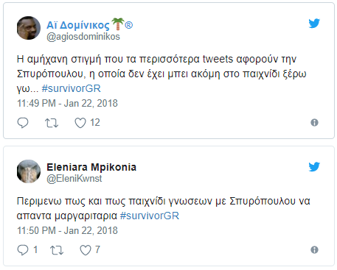Open #survivorGR hashtag in first tweet

pos(72,88)
